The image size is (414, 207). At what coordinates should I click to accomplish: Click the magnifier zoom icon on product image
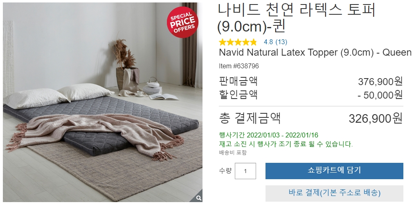[x=199, y=198]
